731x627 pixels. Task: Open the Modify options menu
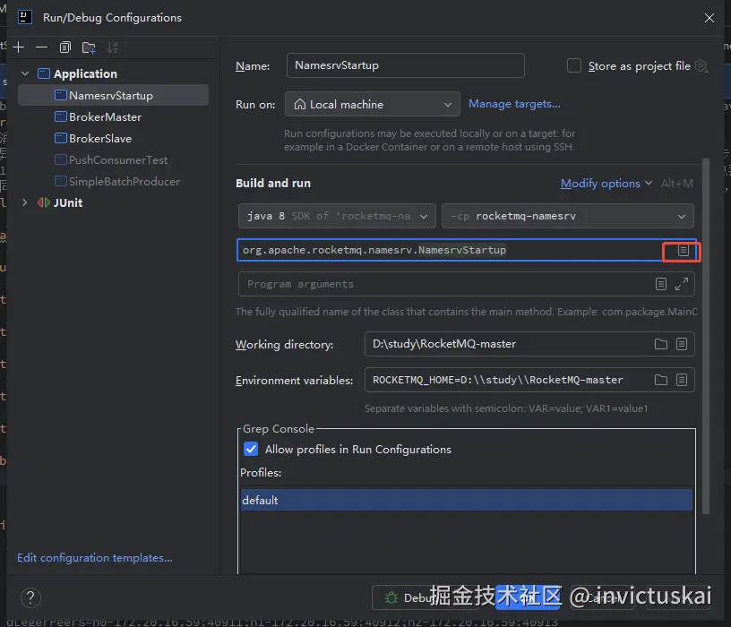pyautogui.click(x=606, y=184)
